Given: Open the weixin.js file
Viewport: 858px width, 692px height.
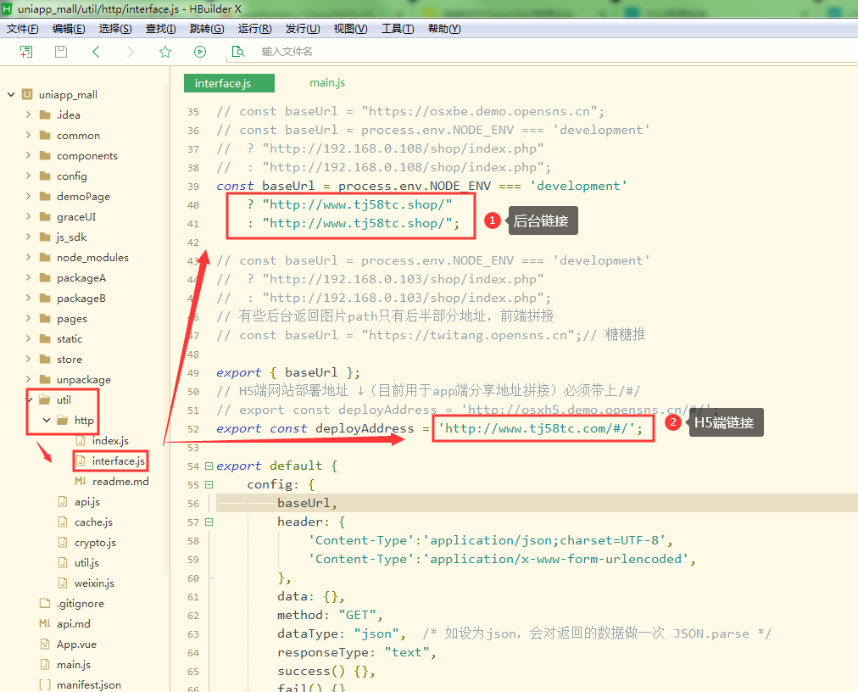Looking at the screenshot, I should (x=94, y=583).
